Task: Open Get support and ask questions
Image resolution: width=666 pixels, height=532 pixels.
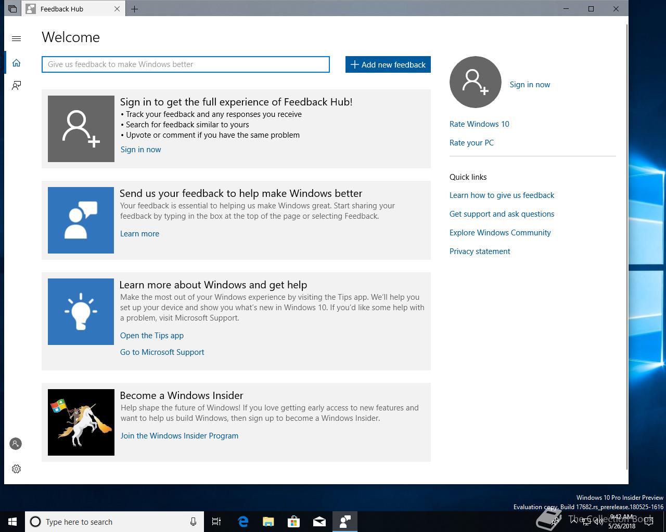Action: tap(502, 214)
